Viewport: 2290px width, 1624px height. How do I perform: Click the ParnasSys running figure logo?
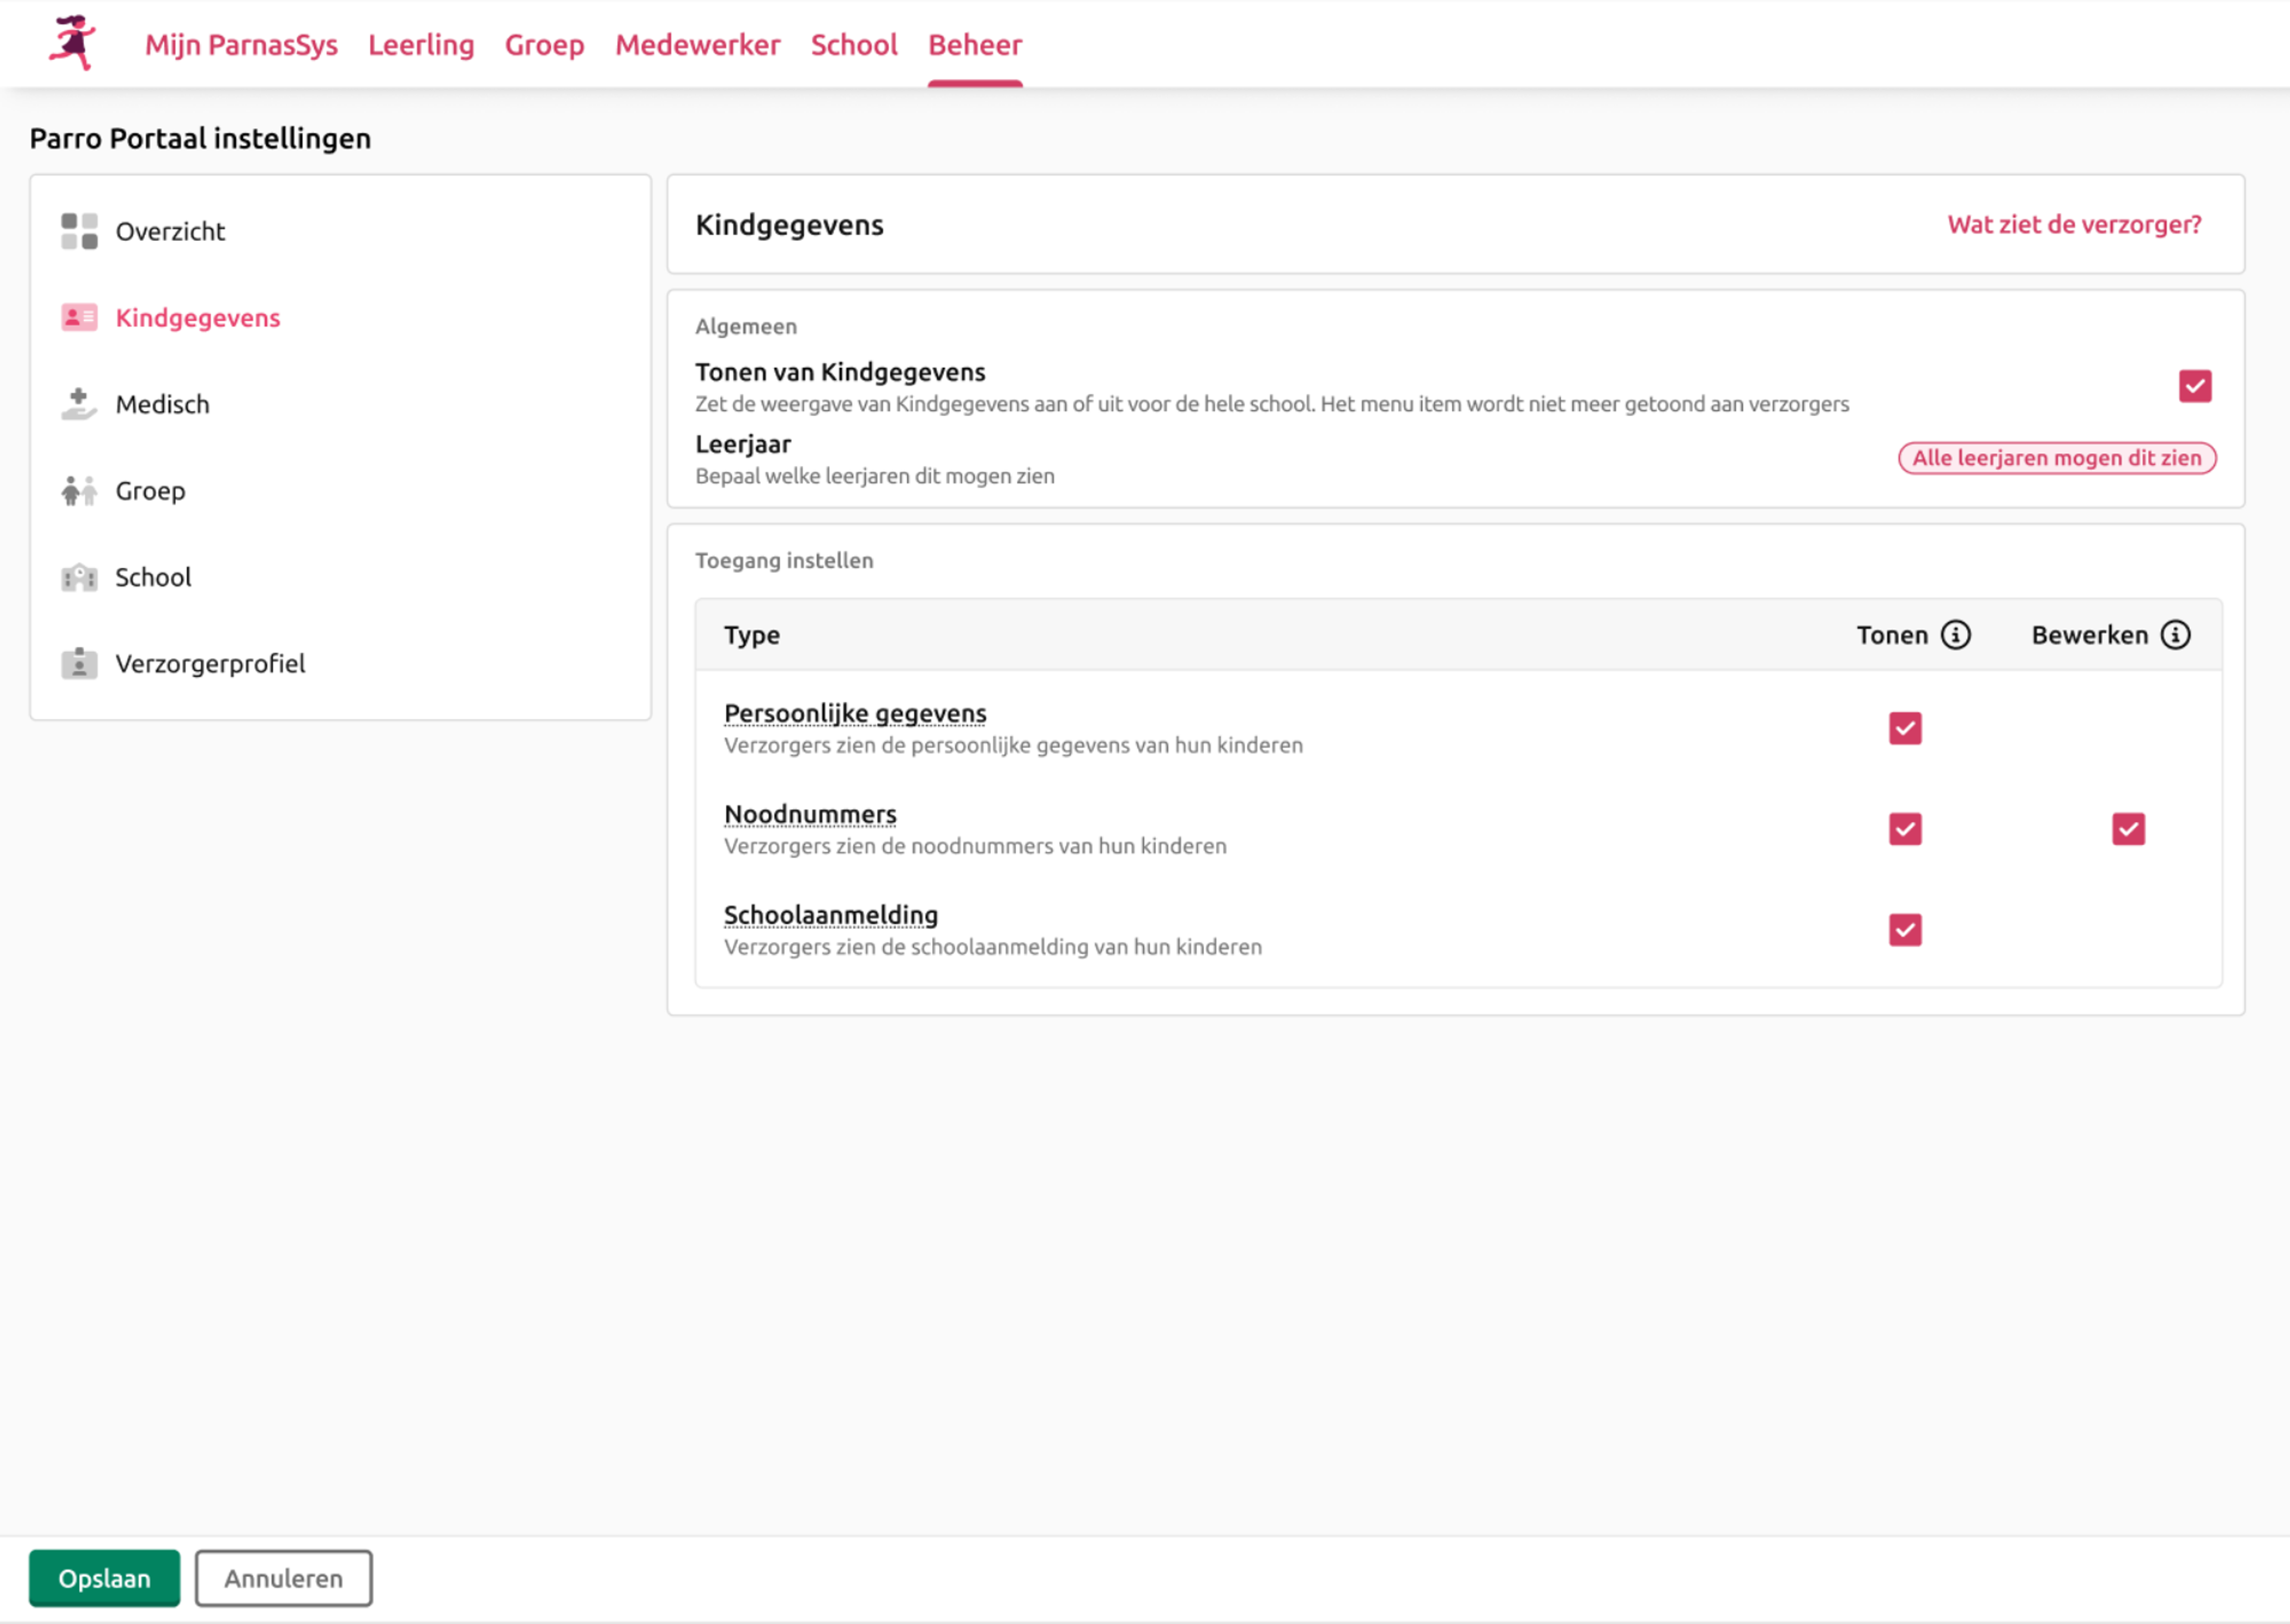73,43
